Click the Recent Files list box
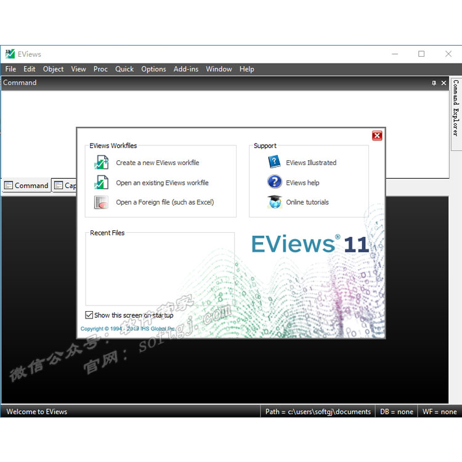 pyautogui.click(x=160, y=270)
